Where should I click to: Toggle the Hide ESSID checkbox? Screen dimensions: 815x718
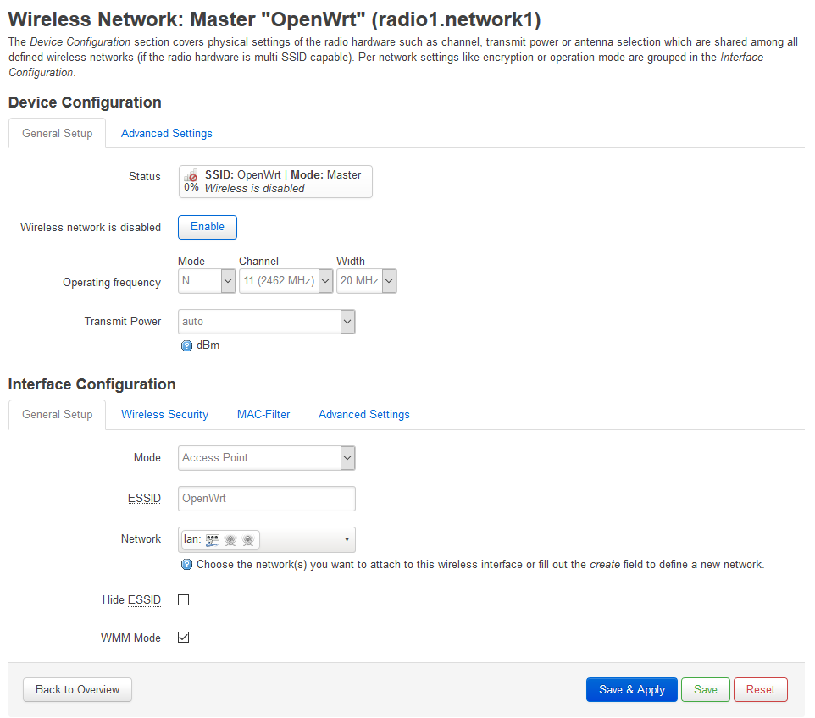pos(184,600)
